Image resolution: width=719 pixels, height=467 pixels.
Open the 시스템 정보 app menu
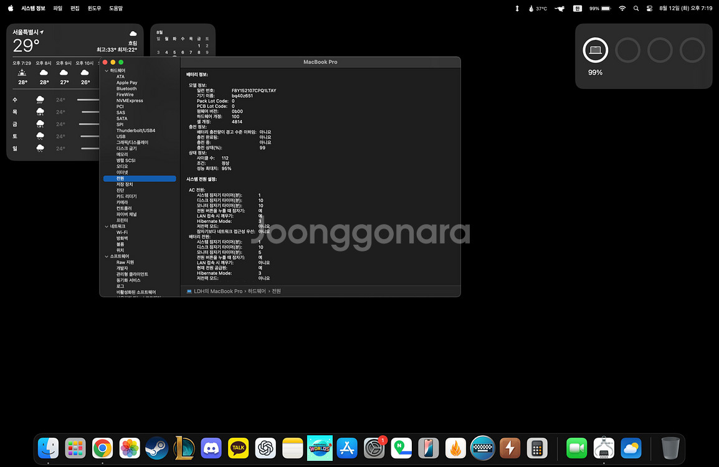(x=33, y=8)
